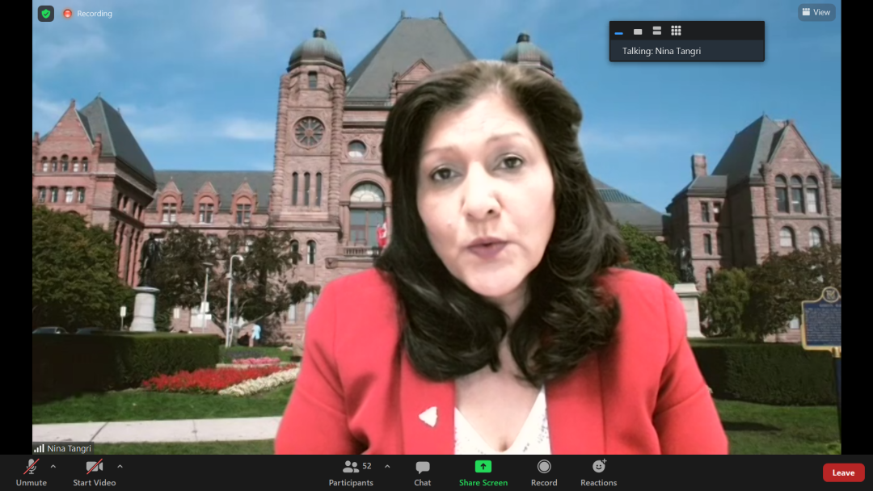Open the View menu at top right
Screen dimensions: 873x491
point(816,12)
